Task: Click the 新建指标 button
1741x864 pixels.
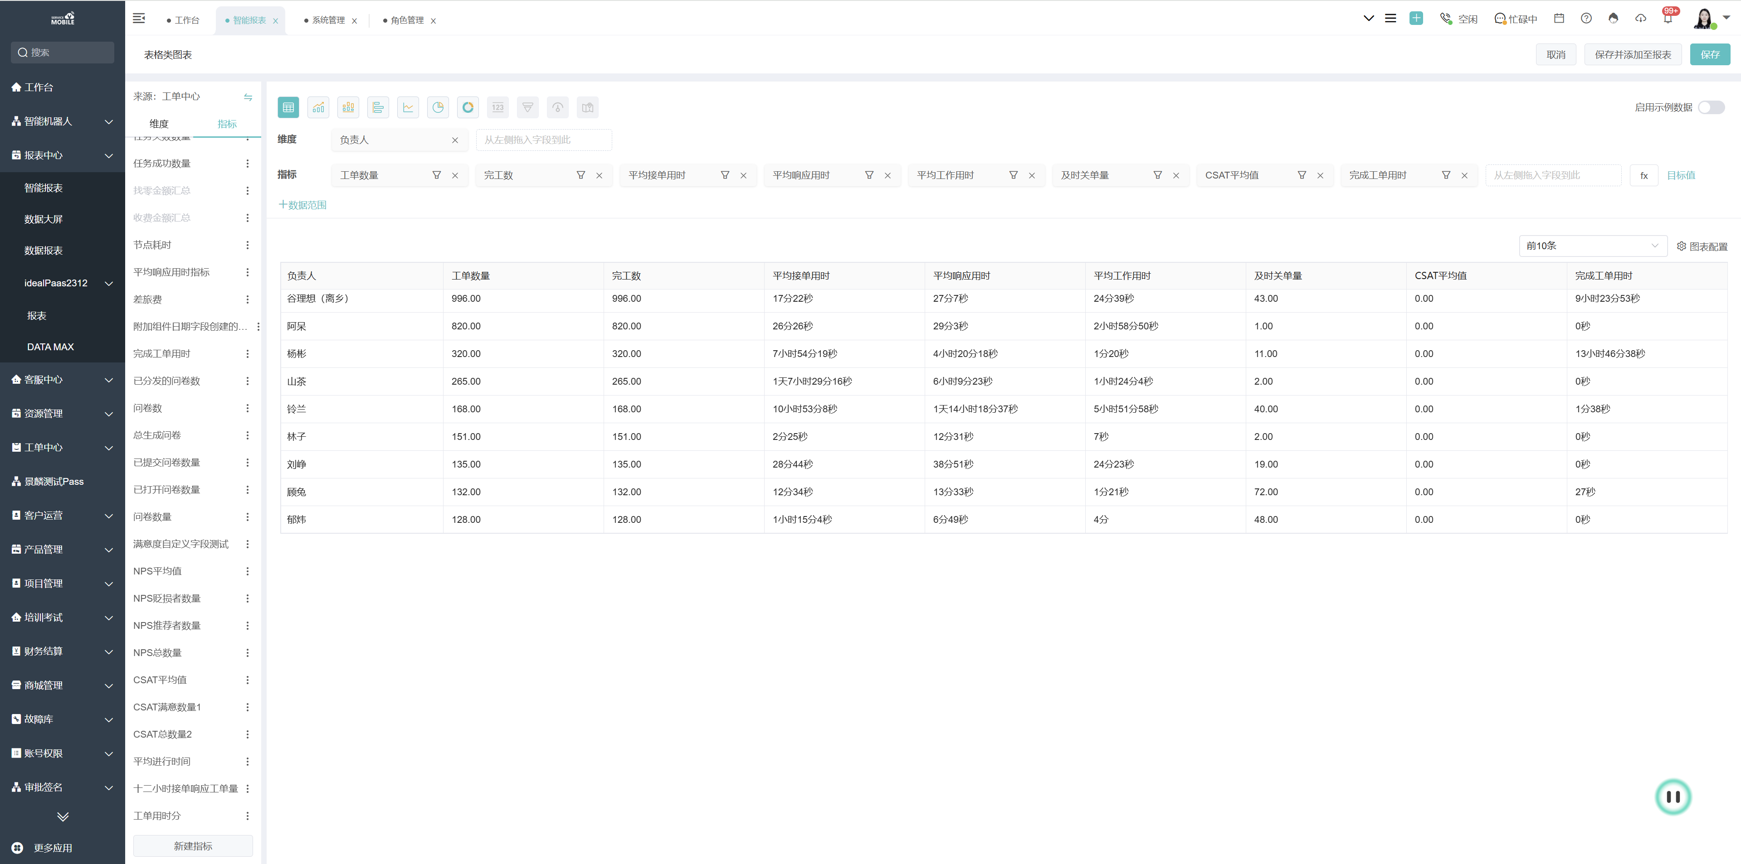Action: (x=193, y=846)
